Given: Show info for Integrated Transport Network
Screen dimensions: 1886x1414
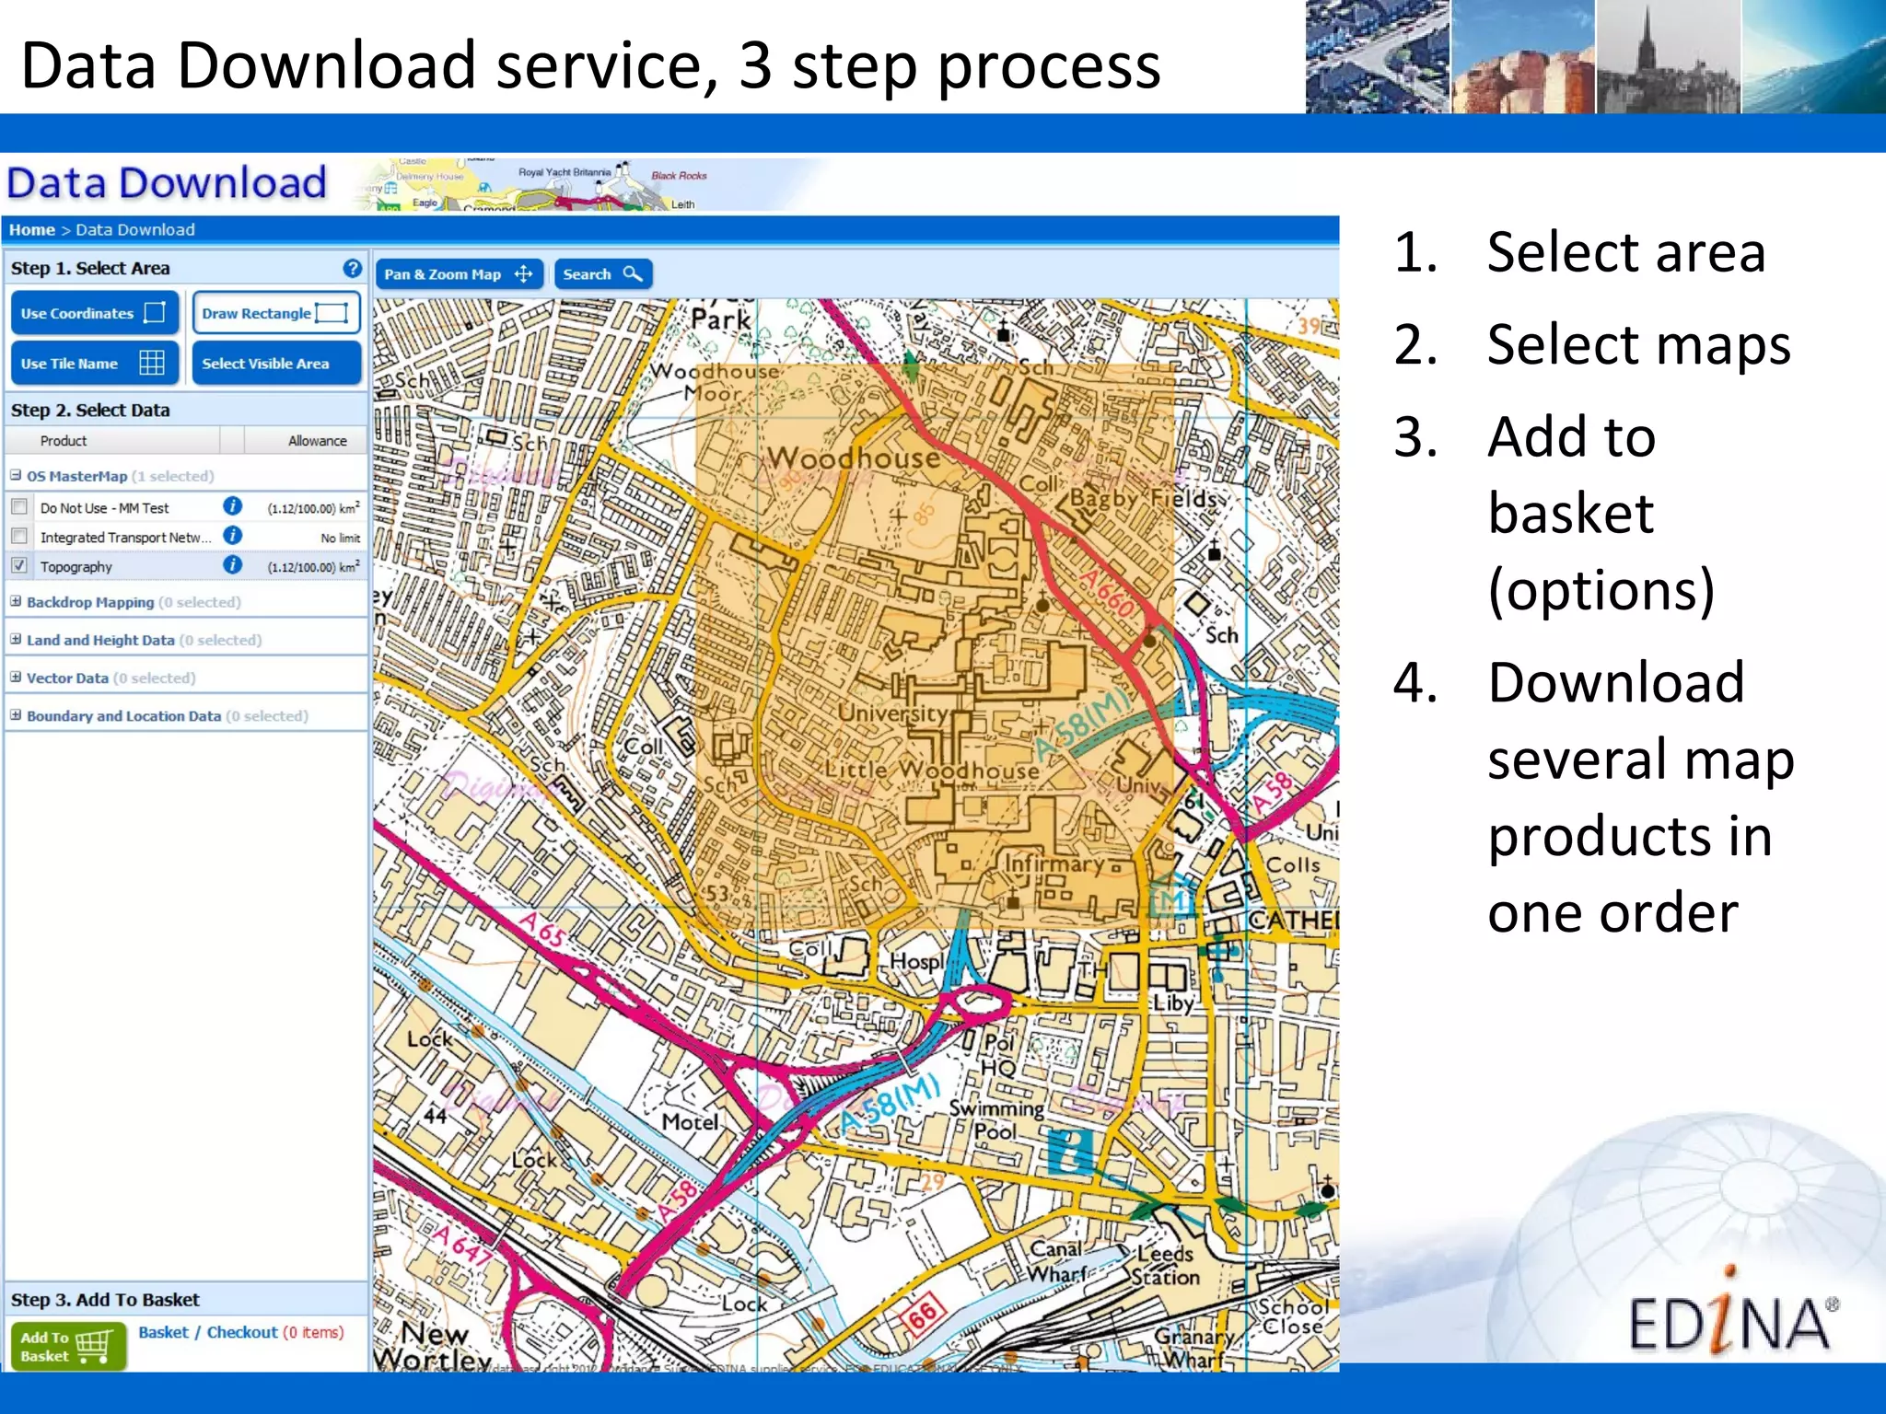Looking at the screenshot, I should 233,535.
